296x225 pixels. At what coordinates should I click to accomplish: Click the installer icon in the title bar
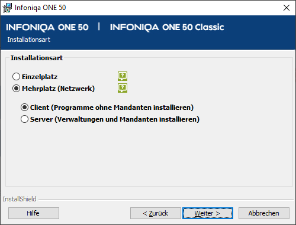(x=7, y=8)
